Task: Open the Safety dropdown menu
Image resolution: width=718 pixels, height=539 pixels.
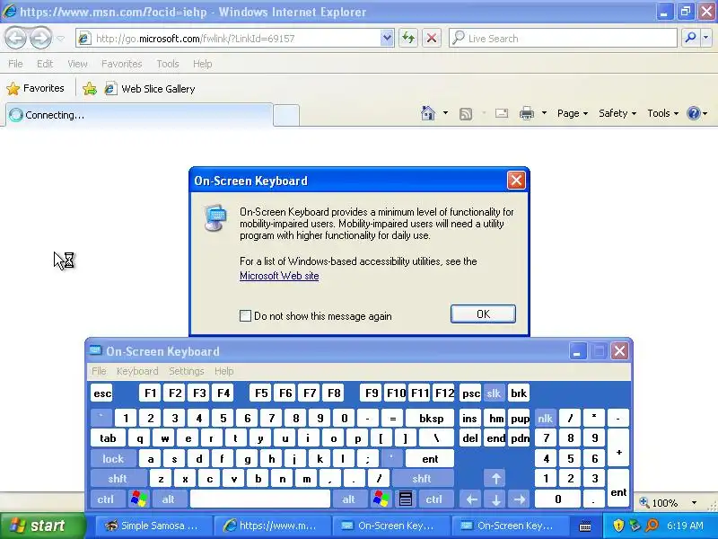Action: point(617,113)
